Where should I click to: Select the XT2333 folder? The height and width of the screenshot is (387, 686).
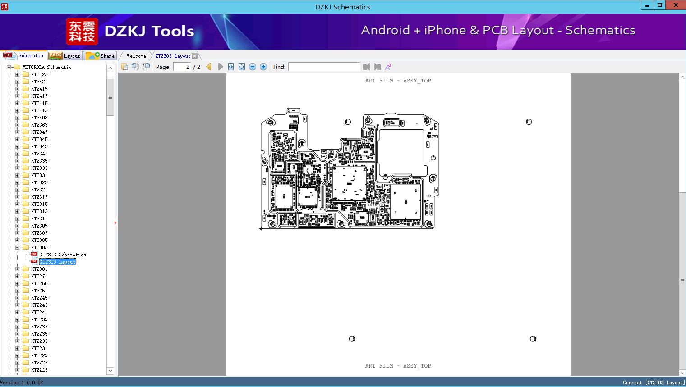point(39,168)
